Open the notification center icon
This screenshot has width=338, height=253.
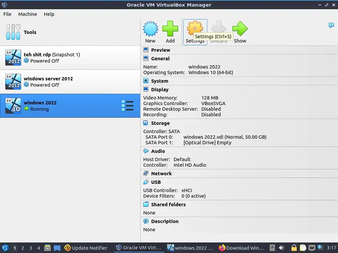331,25
